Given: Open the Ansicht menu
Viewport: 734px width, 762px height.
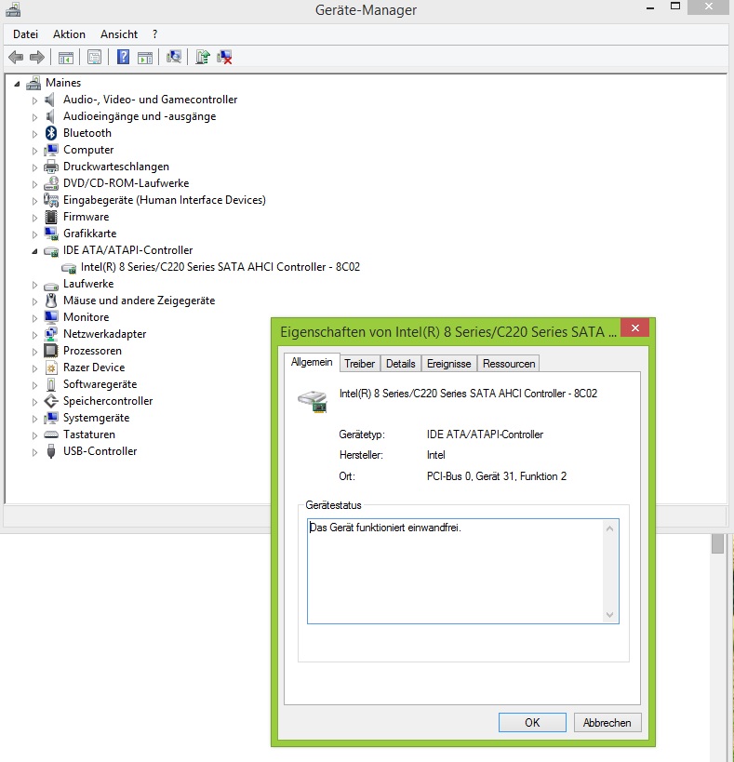Looking at the screenshot, I should pos(119,34).
